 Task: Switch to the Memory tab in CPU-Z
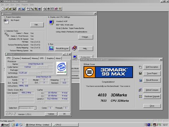point(35,58)
